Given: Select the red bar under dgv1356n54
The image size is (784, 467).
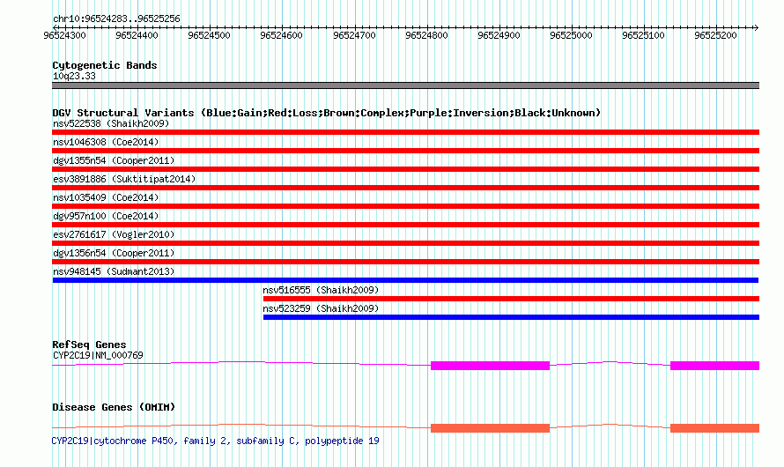Looking at the screenshot, I should (405, 262).
